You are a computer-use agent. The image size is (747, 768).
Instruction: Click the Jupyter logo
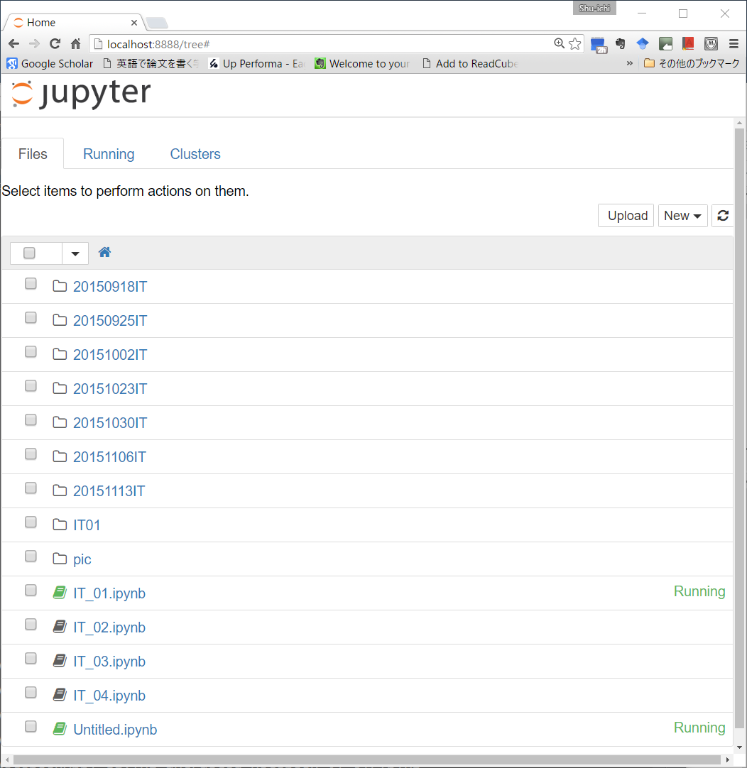tap(81, 94)
